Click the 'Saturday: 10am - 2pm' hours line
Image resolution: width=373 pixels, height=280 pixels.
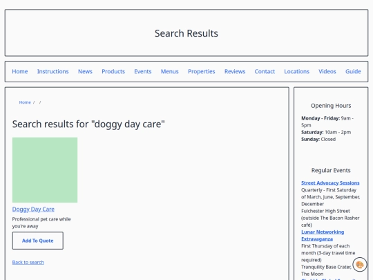(326, 132)
